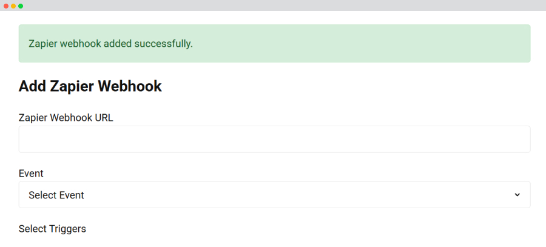Click the 'Select Event' placeholder text

pyautogui.click(x=56, y=195)
